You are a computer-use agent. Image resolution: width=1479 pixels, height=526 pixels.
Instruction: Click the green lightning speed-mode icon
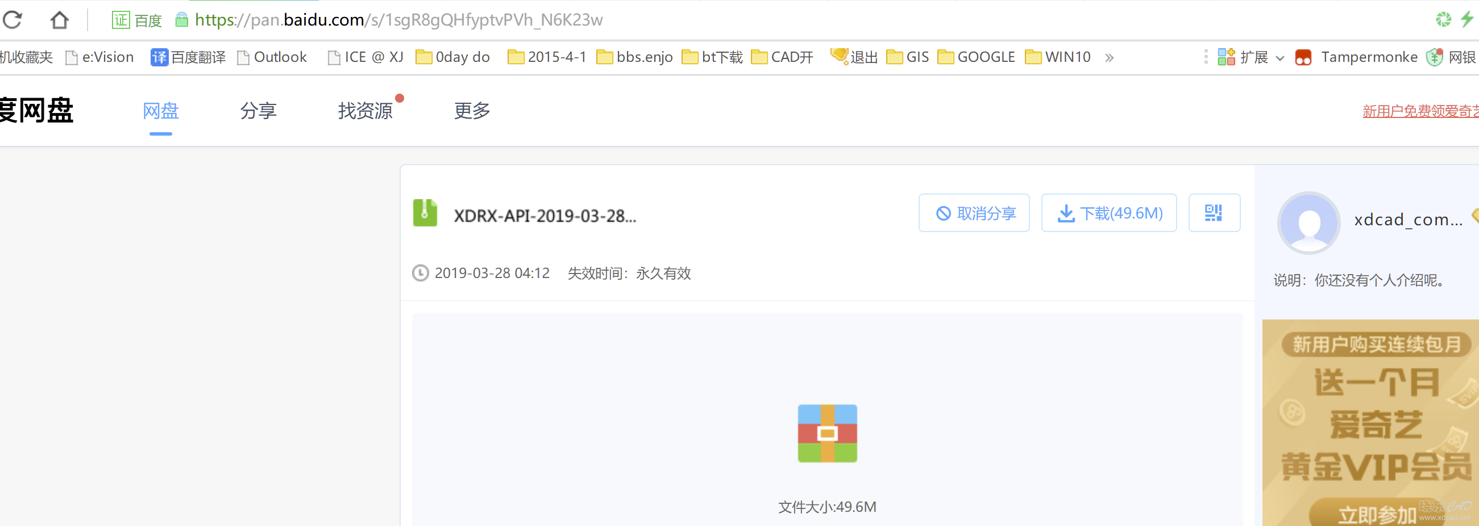tap(1467, 19)
